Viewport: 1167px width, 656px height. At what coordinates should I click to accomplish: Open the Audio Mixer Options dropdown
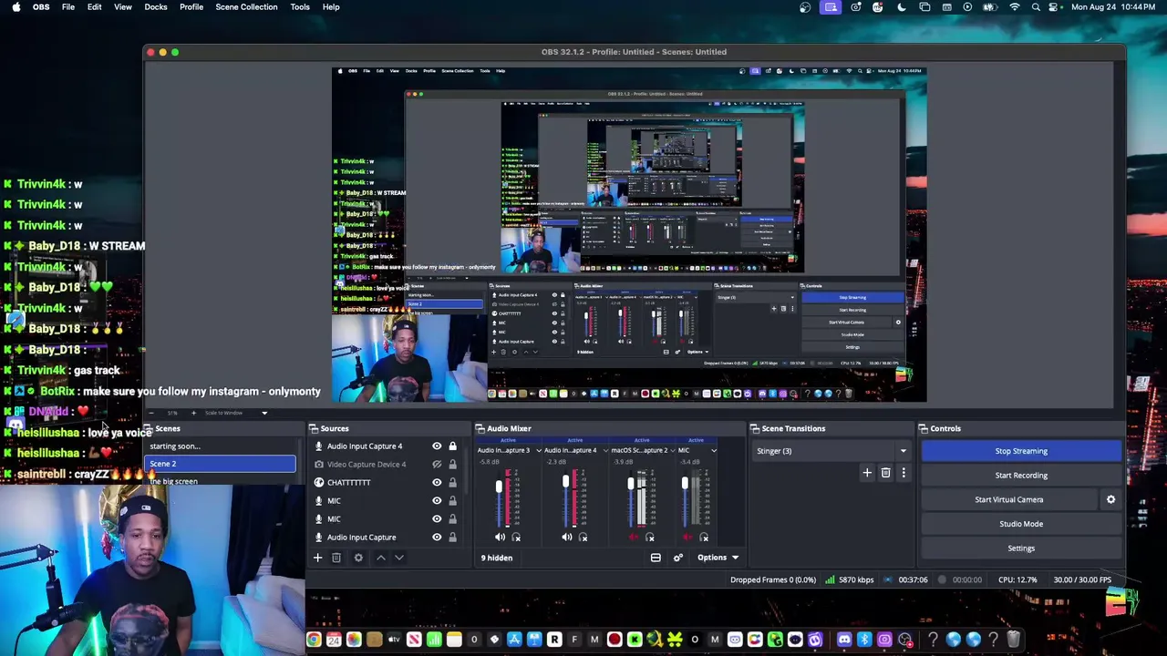click(x=718, y=558)
